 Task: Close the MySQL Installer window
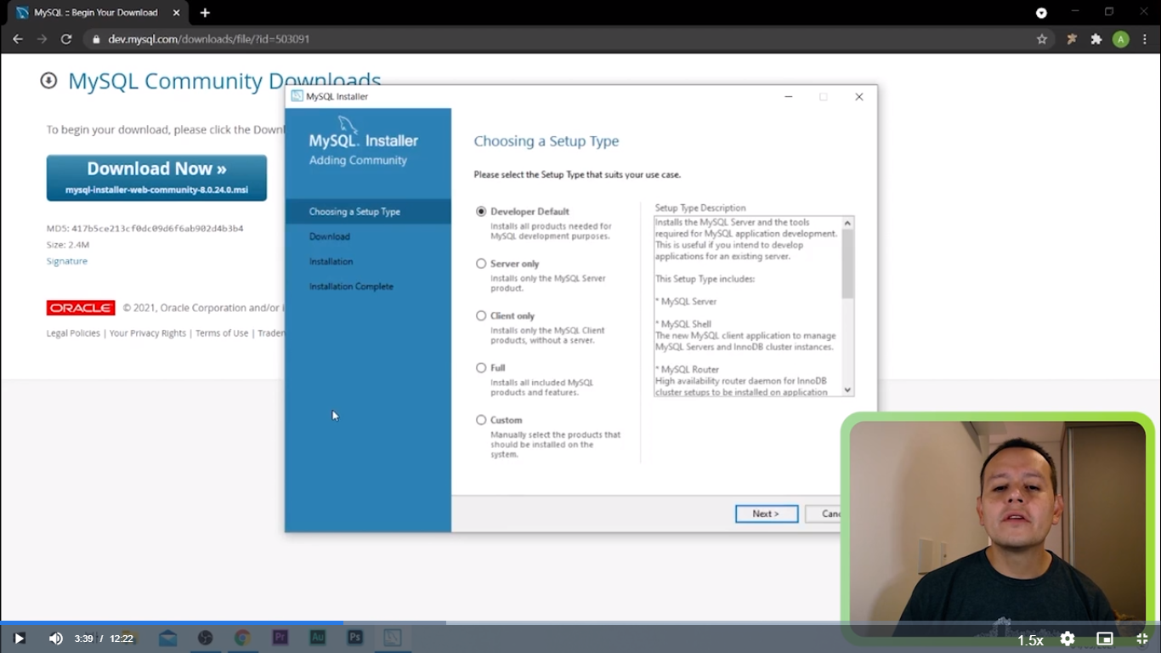859,97
